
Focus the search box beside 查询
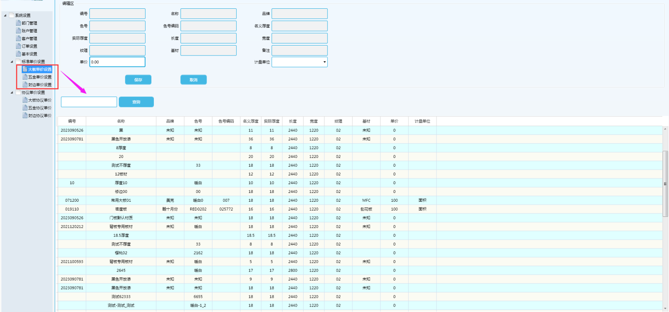89,102
